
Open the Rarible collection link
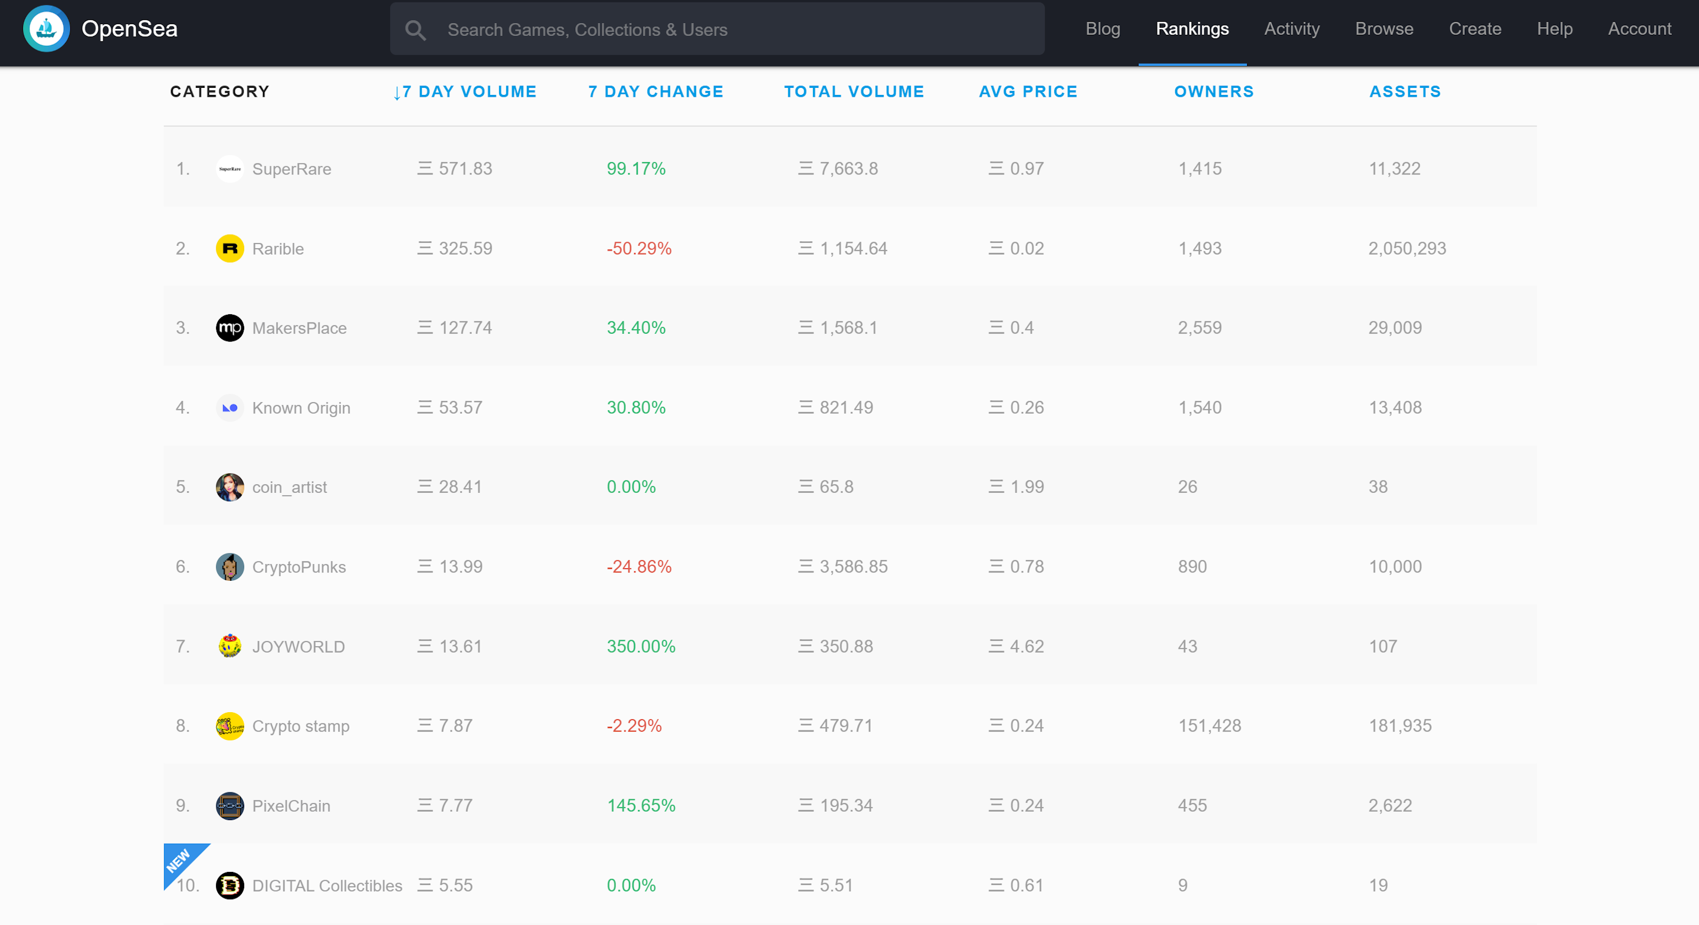(278, 249)
